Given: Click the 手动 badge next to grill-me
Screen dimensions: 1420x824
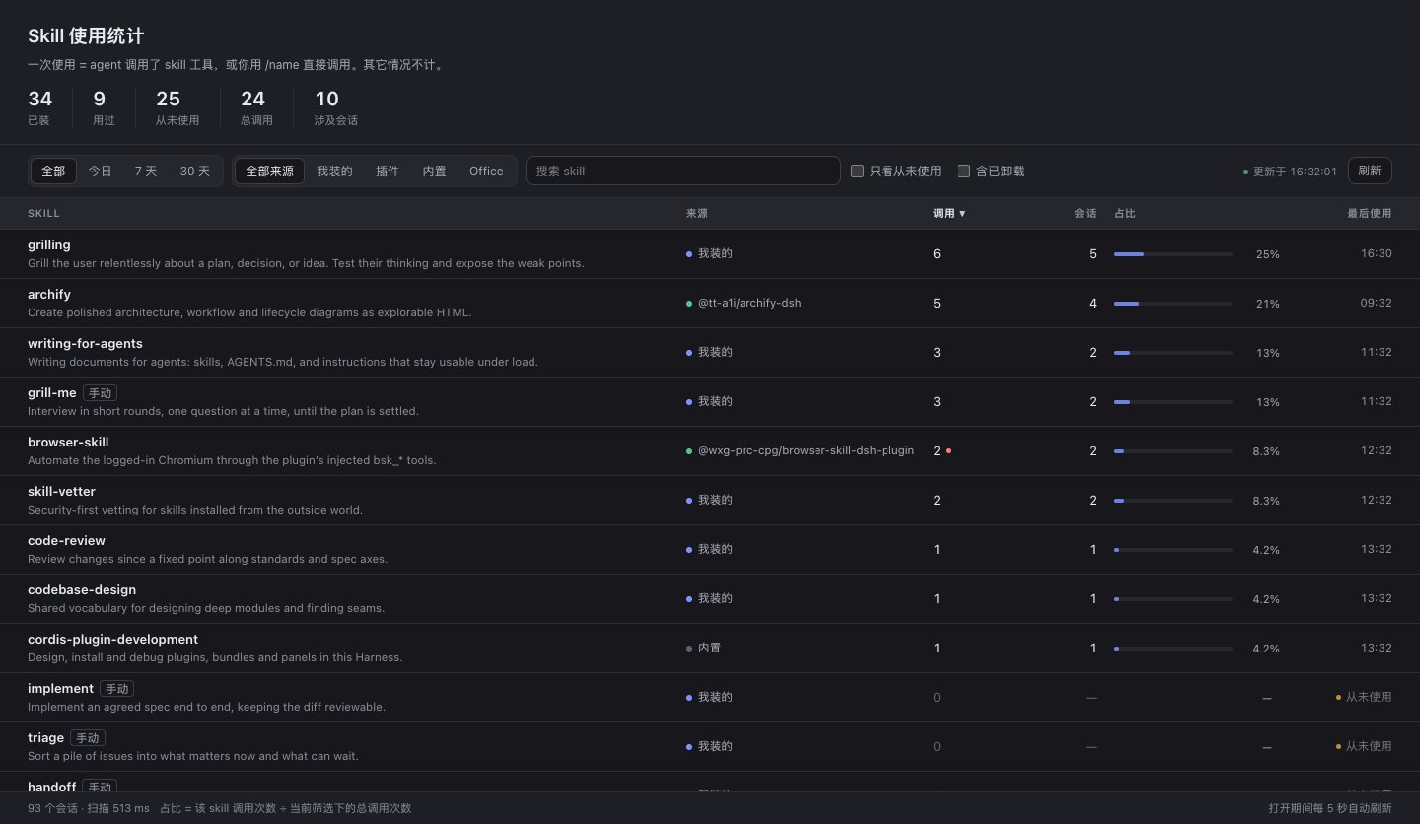Looking at the screenshot, I should point(100,393).
